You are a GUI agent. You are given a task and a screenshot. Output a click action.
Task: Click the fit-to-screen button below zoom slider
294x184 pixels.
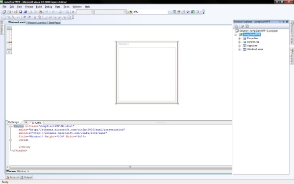[9, 52]
